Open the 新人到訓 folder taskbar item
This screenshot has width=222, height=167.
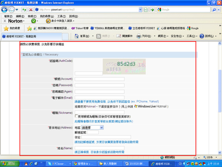point(110,164)
